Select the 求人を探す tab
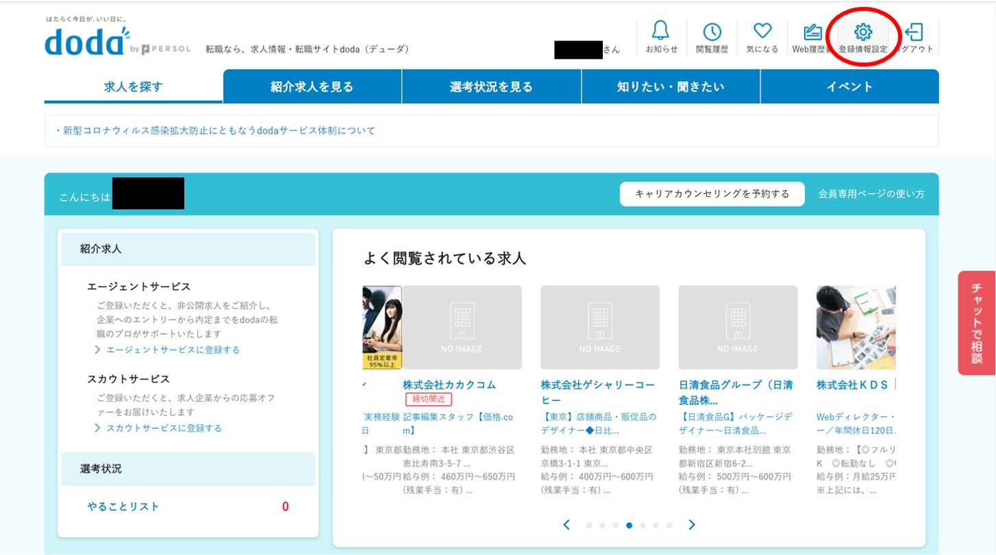996x555 pixels. [x=134, y=87]
